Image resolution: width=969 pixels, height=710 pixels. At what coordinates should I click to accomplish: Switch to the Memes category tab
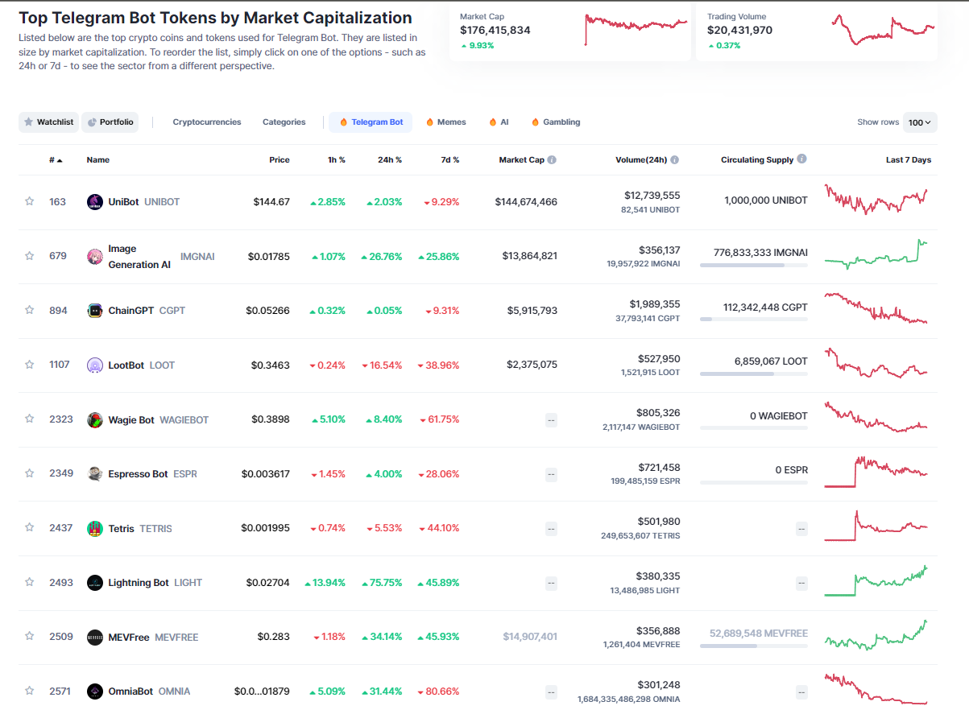445,122
